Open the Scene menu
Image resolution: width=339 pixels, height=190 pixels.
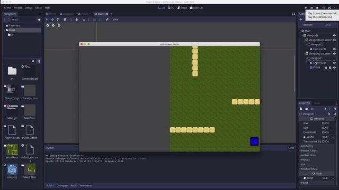7,8
